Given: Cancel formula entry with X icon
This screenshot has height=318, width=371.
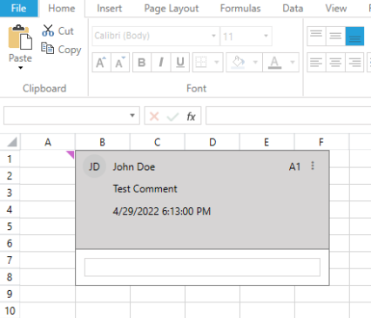Looking at the screenshot, I should point(154,117).
